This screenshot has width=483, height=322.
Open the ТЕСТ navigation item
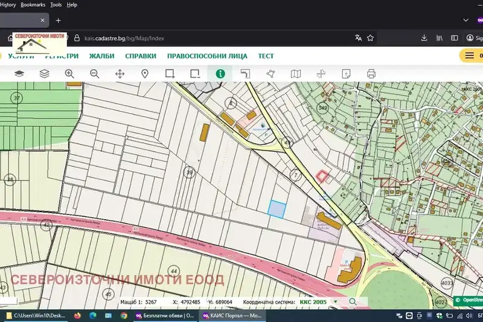[x=266, y=56]
